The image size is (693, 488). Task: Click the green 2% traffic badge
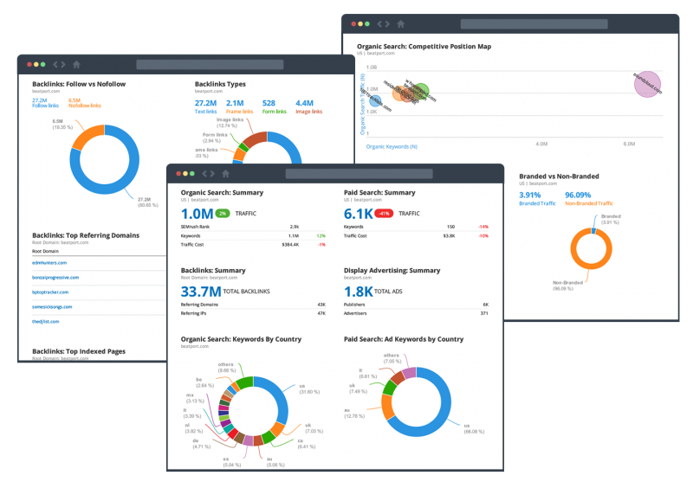click(x=223, y=214)
